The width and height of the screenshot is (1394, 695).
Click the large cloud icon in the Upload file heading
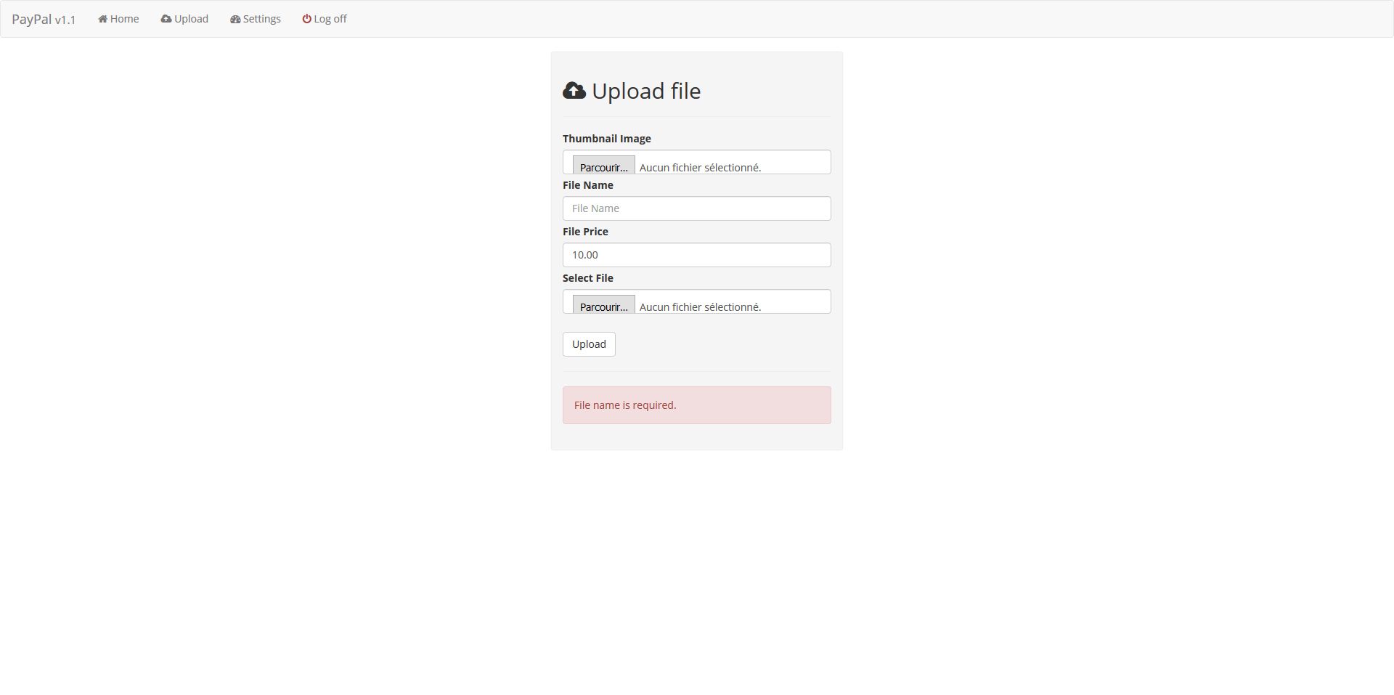pyautogui.click(x=574, y=91)
